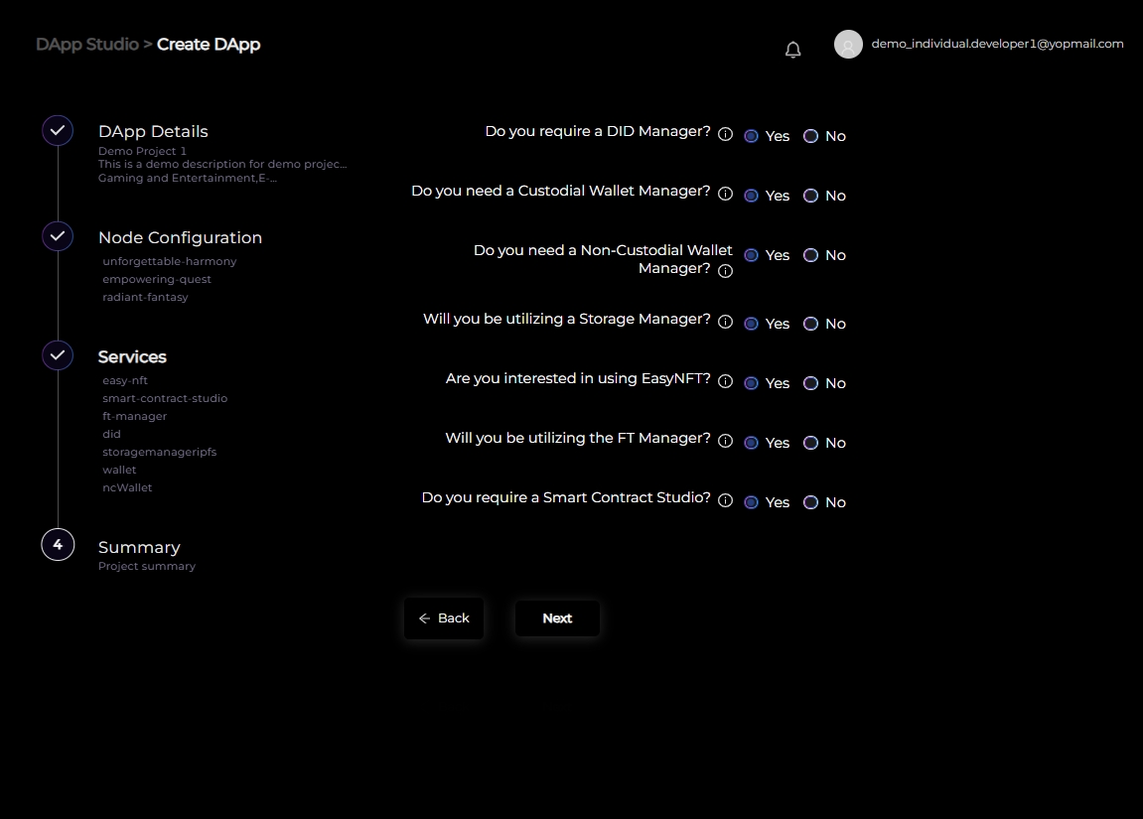The image size is (1143, 819).
Task: Select No for EasyNFT
Action: tap(810, 383)
